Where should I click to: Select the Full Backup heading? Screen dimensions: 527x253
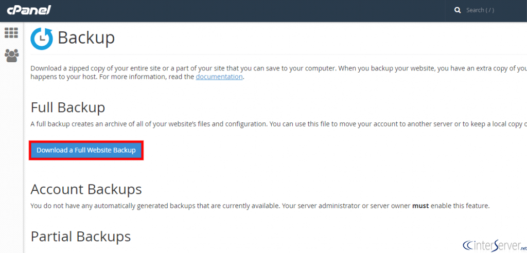coord(68,107)
